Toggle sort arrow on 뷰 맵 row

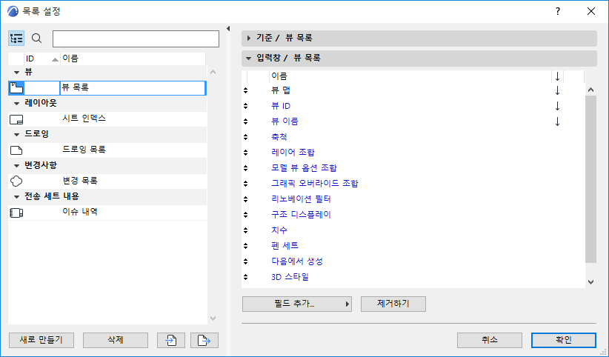coord(557,90)
